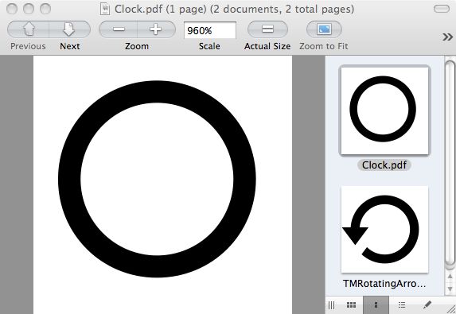The width and height of the screenshot is (456, 314).
Task: Click the sidebar scroll up arrow
Action: [x=450, y=276]
